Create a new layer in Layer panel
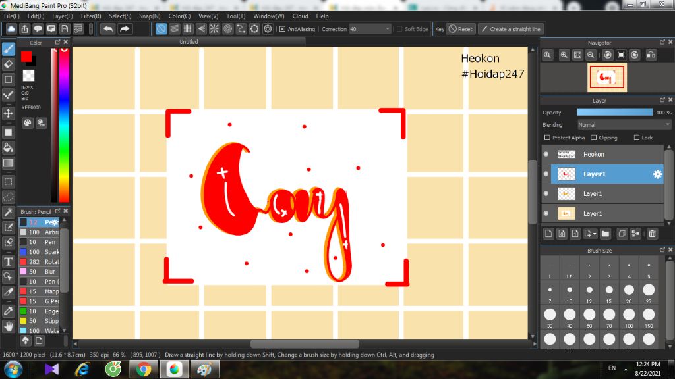 click(548, 234)
